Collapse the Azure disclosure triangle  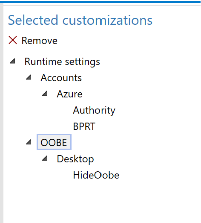coord(45,94)
